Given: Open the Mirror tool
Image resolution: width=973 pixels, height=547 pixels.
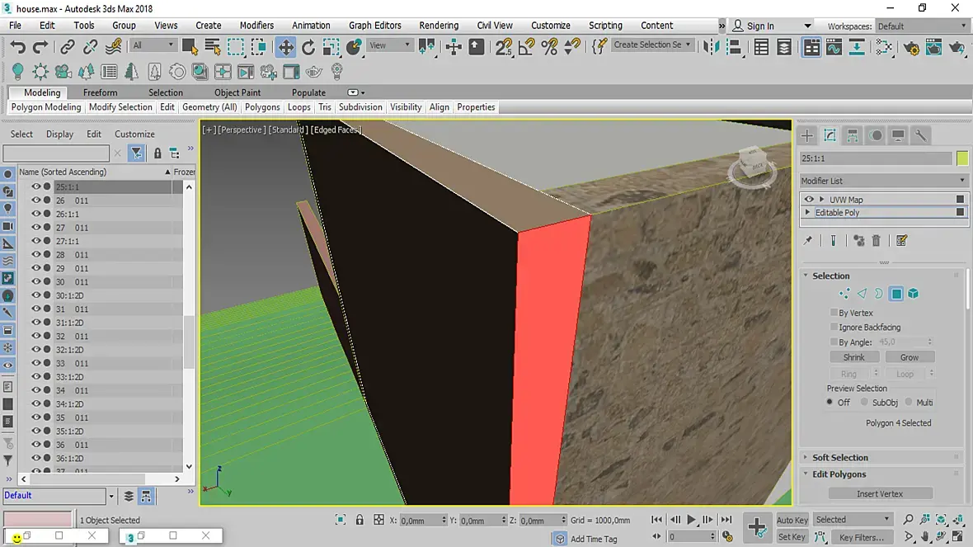Looking at the screenshot, I should tap(711, 47).
